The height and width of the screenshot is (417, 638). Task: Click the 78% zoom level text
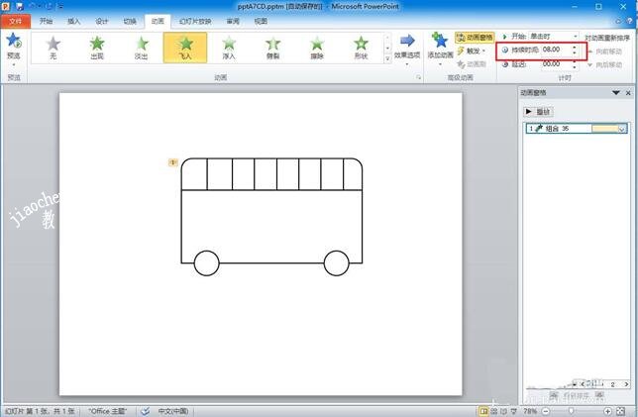[530, 411]
